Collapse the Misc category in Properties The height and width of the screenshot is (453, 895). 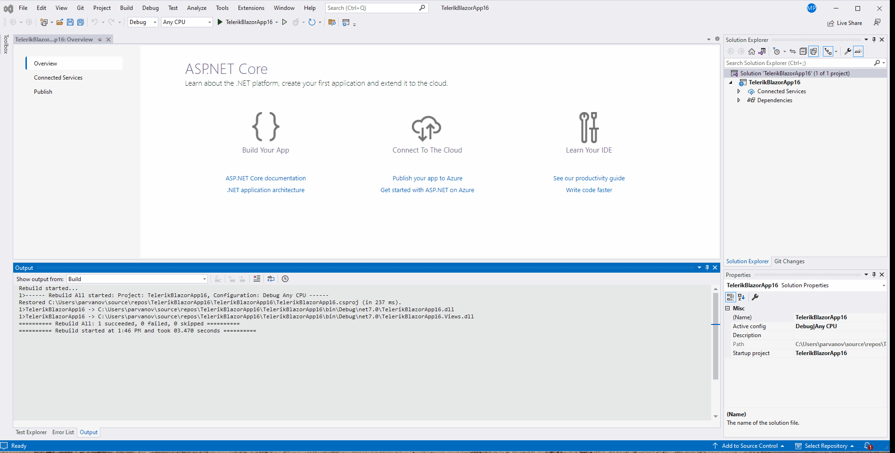(728, 308)
